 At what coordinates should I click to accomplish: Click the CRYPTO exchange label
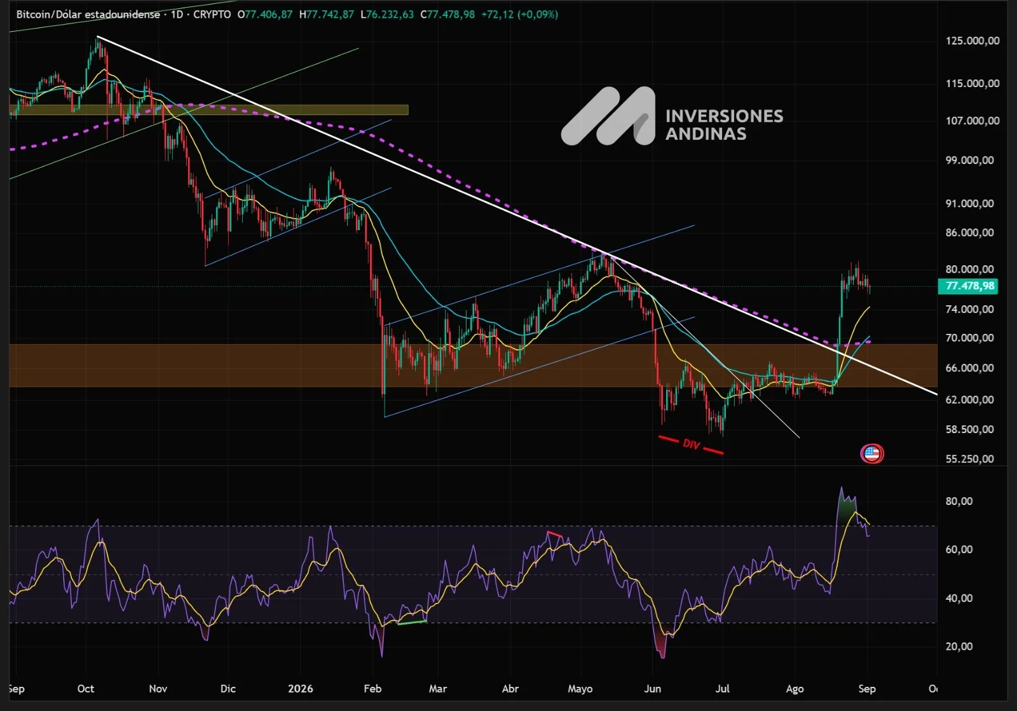(x=212, y=14)
